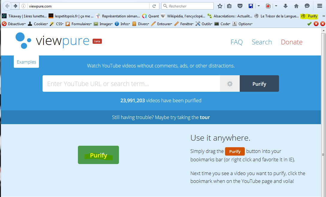Focus the YouTube URL input field
Viewport: 326px width, 197px height.
coord(131,84)
